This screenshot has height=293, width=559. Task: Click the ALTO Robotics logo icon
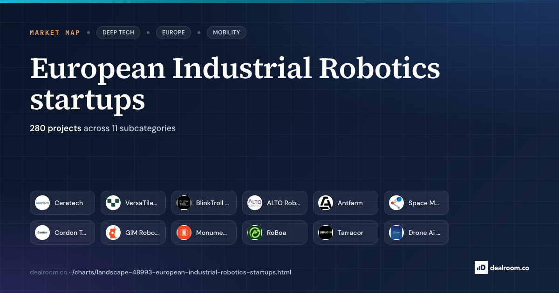point(255,203)
